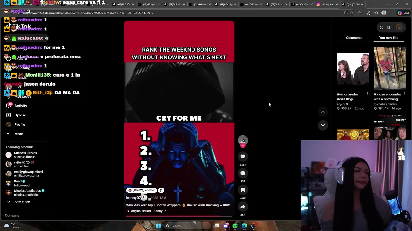
Task: Open the weather widget showing Cloudy
Action: pos(12,226)
